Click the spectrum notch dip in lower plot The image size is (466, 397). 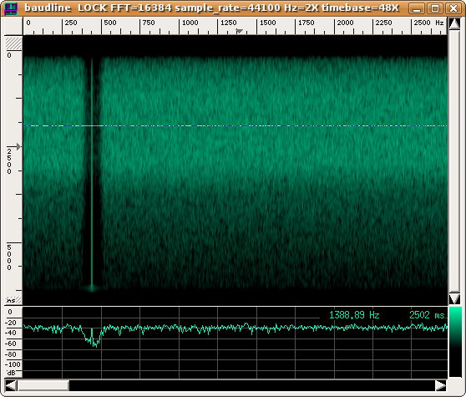[93, 338]
